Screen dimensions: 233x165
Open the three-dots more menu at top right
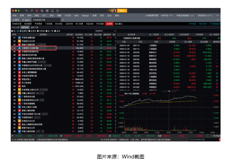click(218, 15)
